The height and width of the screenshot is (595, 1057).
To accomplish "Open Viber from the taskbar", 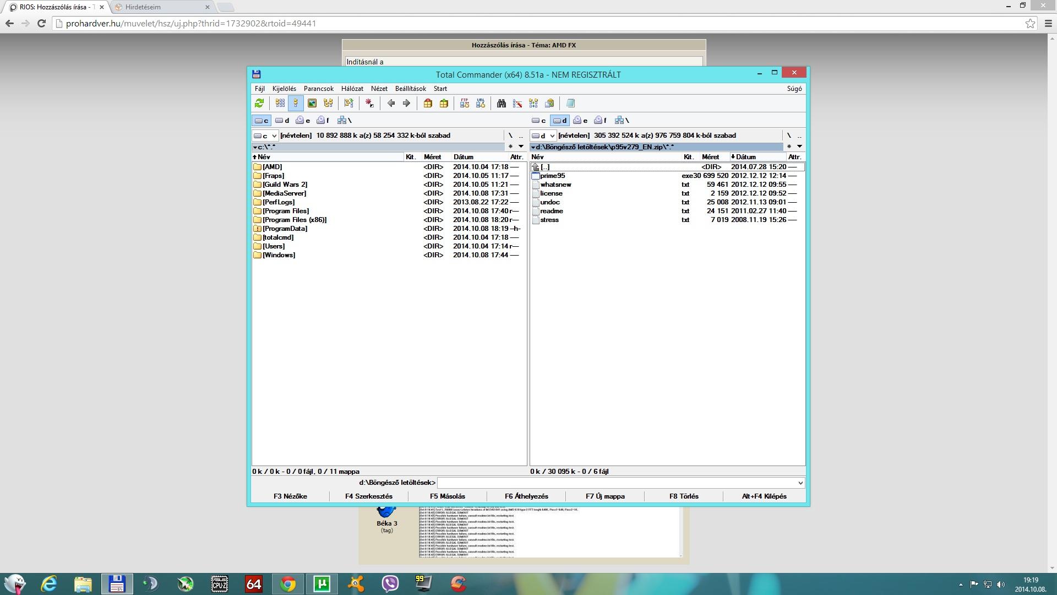I will pos(390,583).
